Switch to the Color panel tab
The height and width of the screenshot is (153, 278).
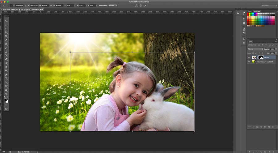(250, 11)
